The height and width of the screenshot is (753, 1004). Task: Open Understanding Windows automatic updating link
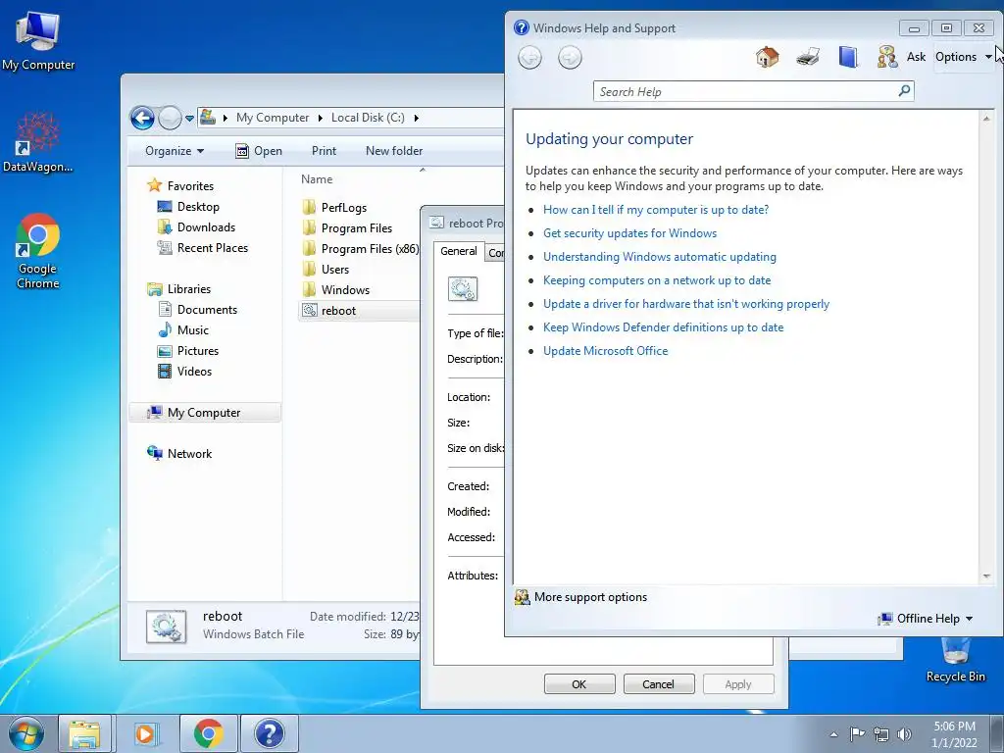click(x=660, y=257)
